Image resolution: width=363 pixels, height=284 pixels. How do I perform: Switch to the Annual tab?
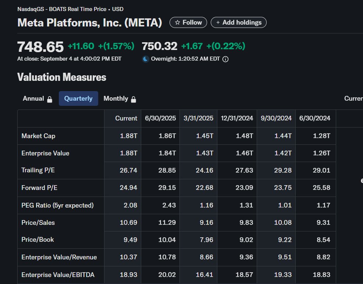pos(38,98)
